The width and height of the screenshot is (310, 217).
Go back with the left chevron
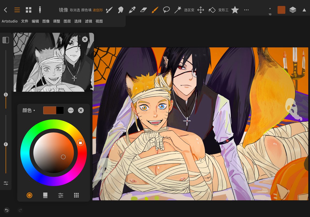pos(6,10)
